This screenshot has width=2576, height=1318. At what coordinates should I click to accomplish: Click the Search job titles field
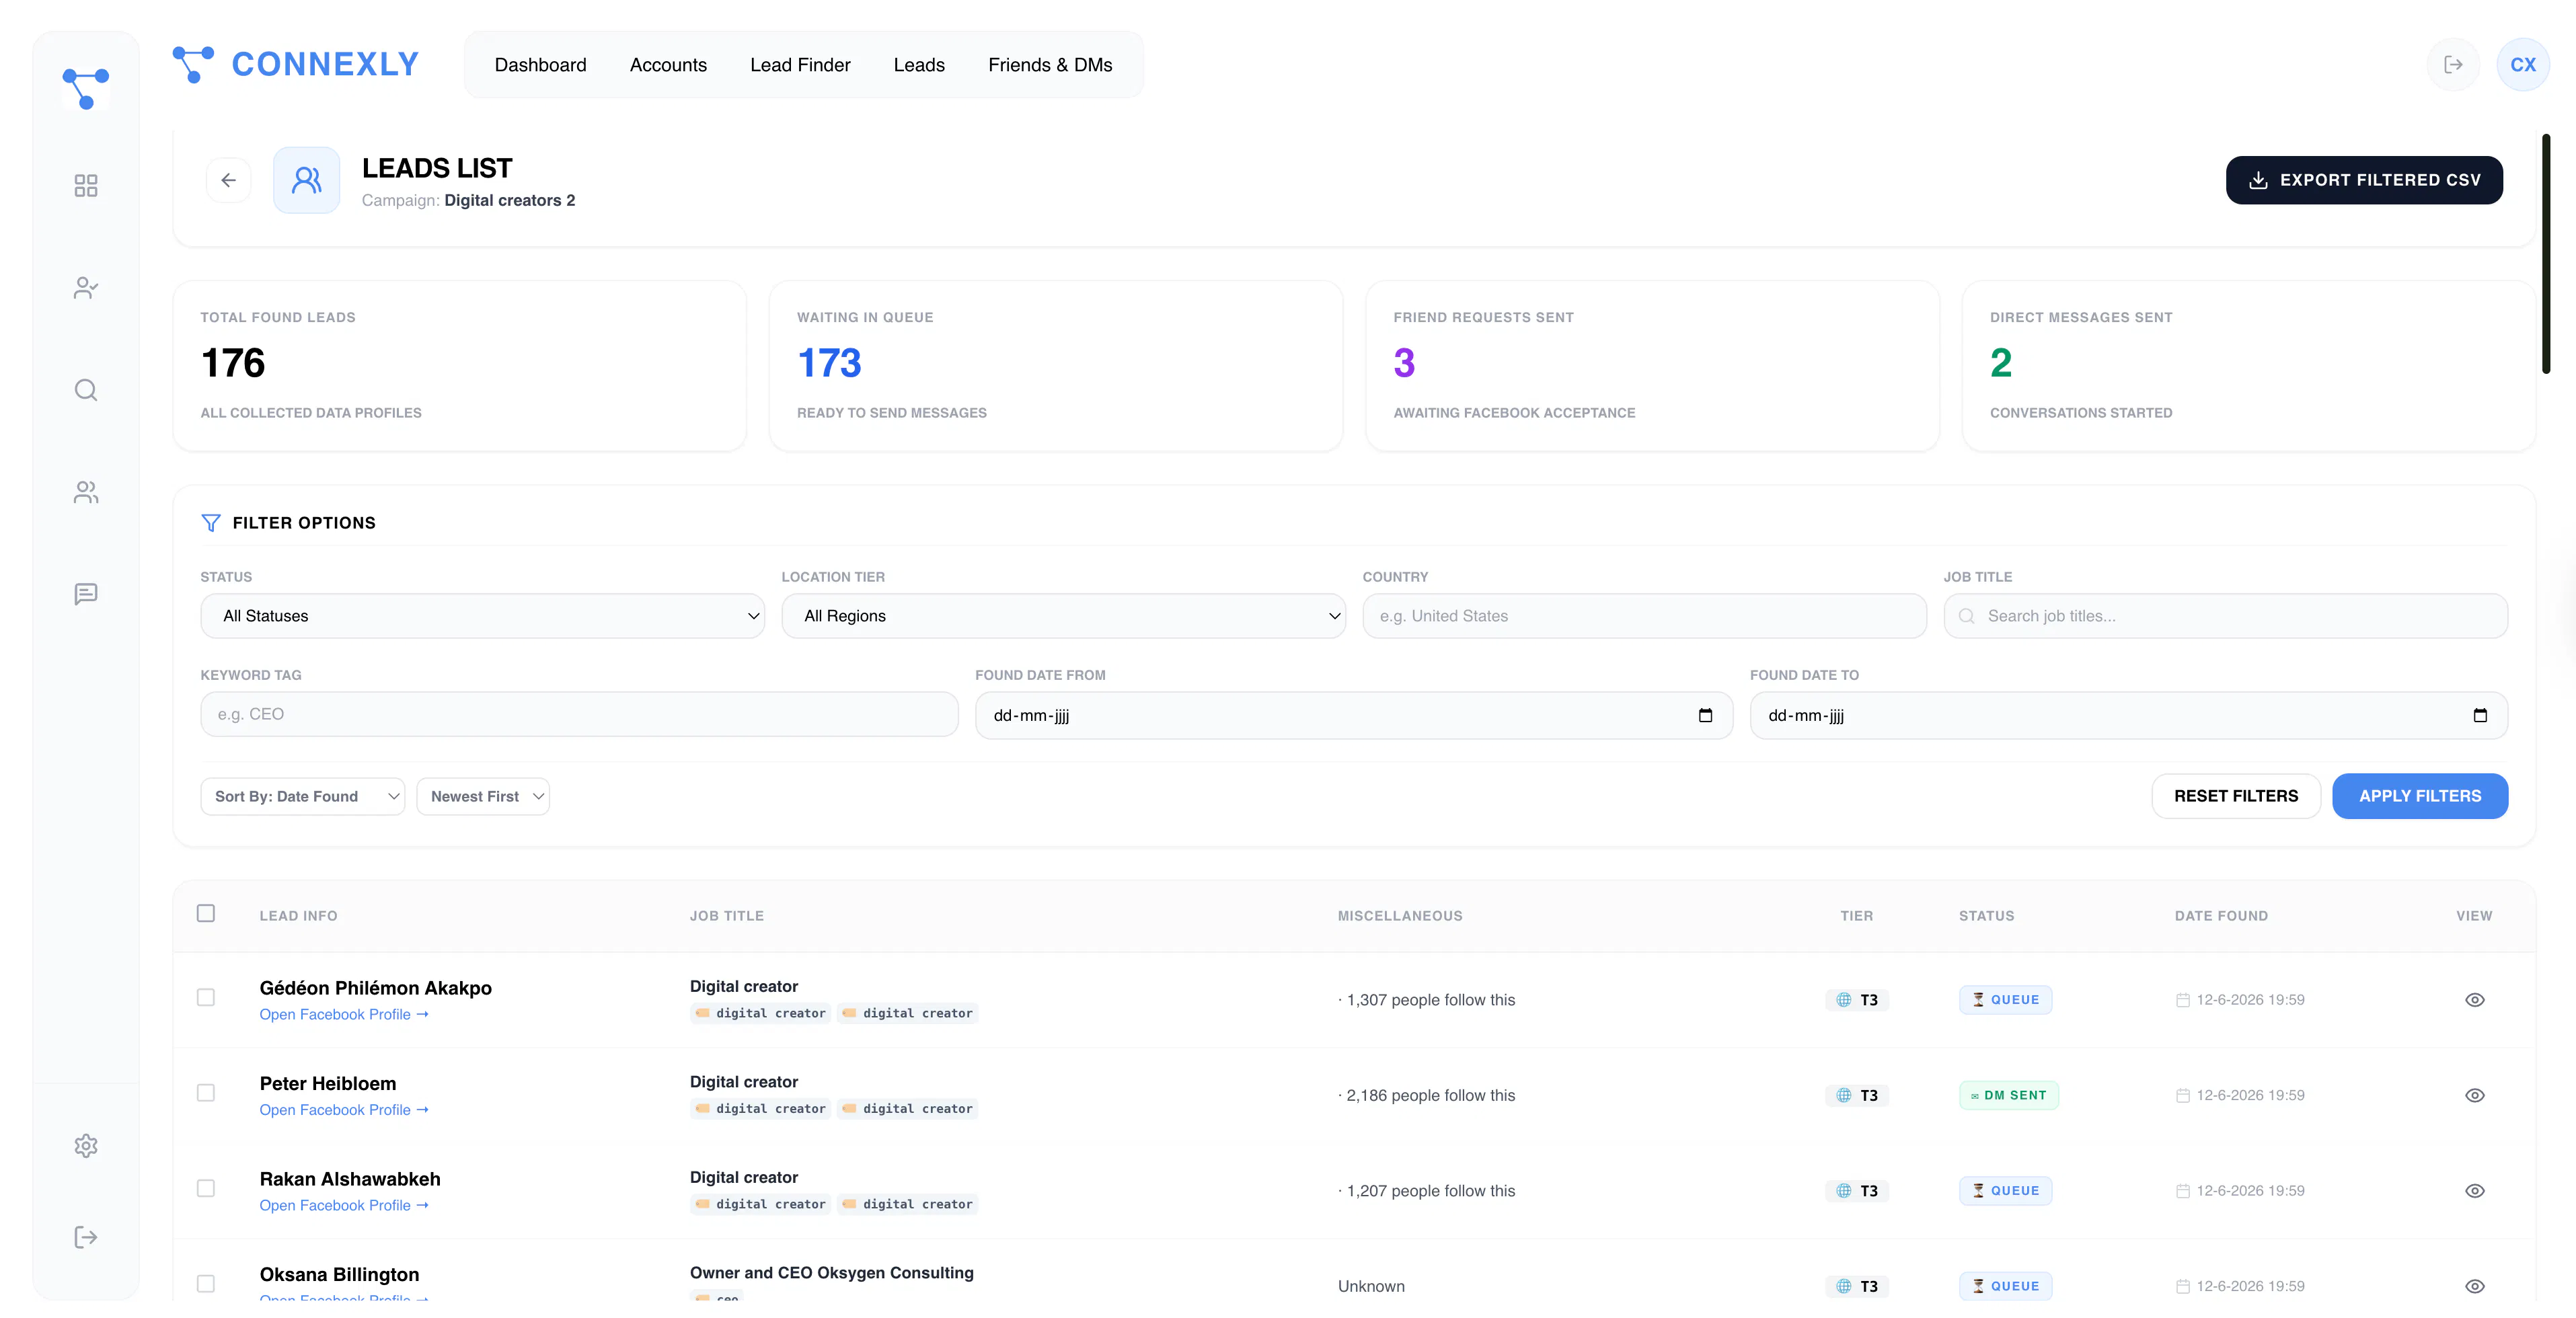tap(2225, 616)
